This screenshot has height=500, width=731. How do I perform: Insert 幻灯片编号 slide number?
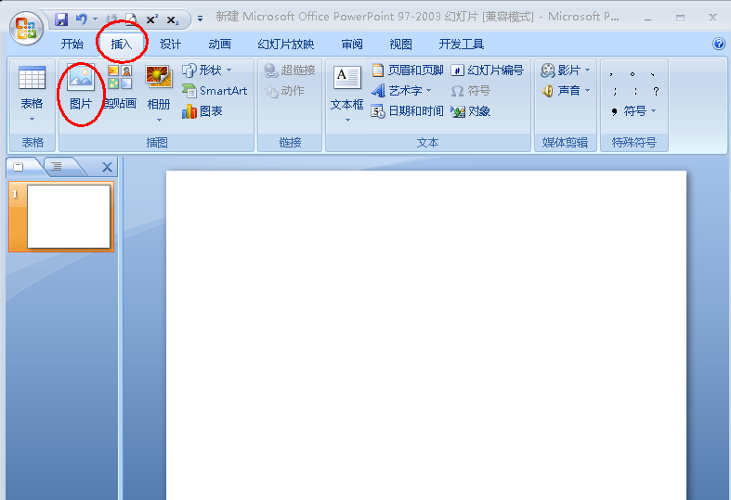point(487,71)
